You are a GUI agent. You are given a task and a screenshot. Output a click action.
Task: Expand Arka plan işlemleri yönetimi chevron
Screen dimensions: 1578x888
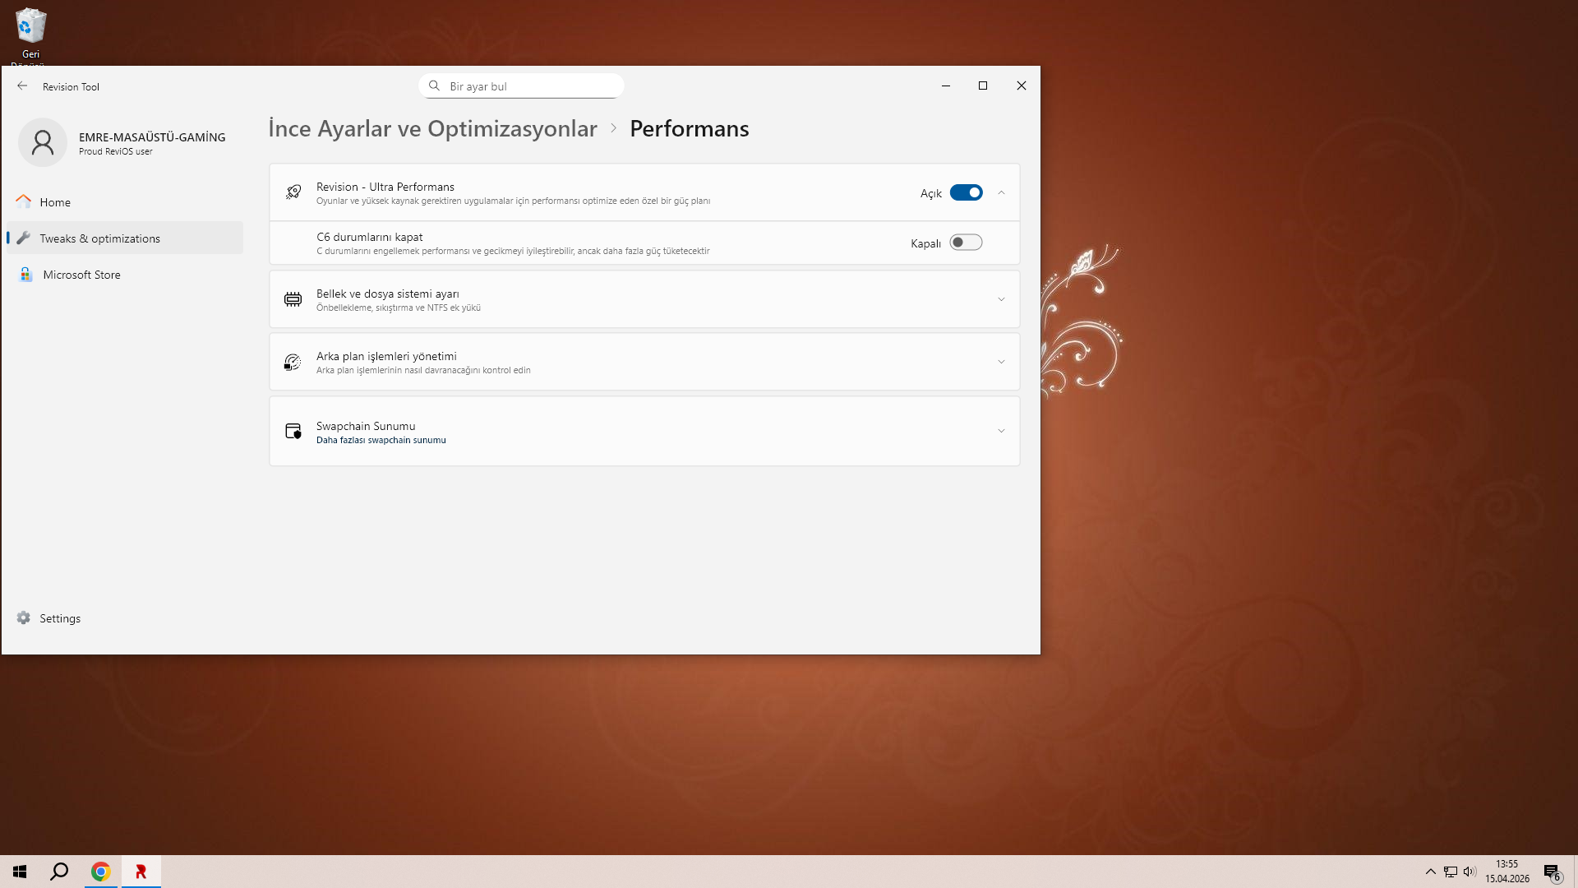pos(1001,362)
